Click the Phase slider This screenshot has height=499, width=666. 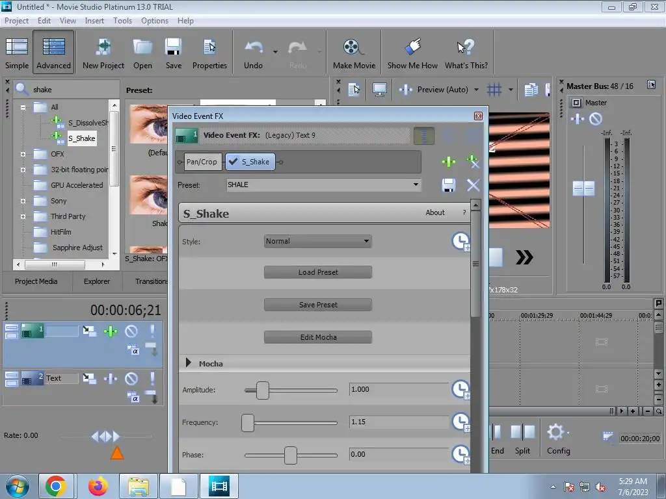coord(291,455)
